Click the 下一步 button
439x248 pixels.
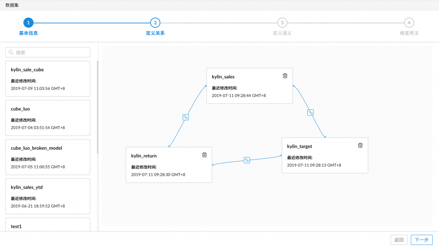tap(421, 240)
